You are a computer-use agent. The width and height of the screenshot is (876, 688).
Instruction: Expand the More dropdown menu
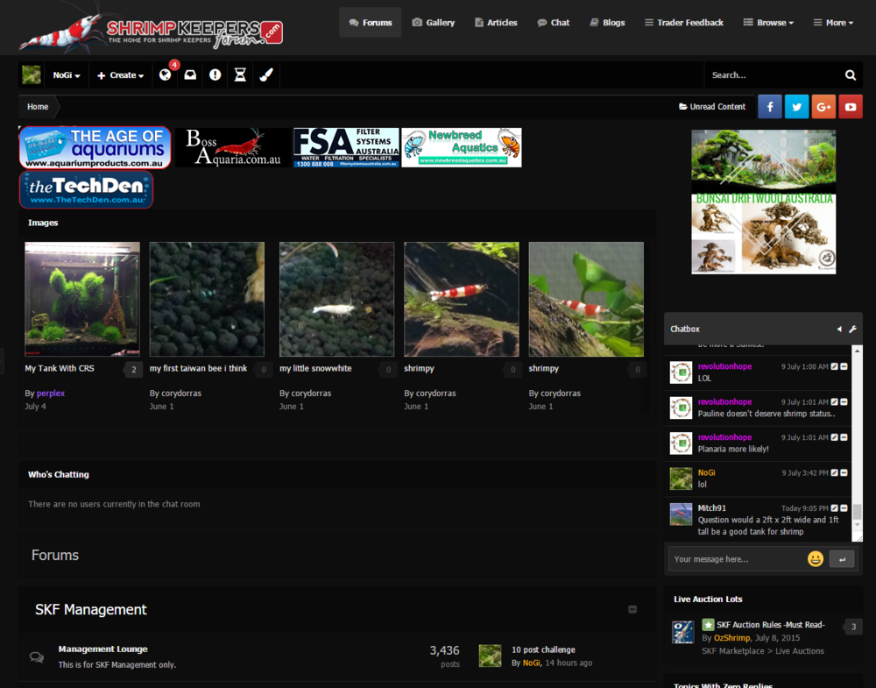pyautogui.click(x=833, y=23)
